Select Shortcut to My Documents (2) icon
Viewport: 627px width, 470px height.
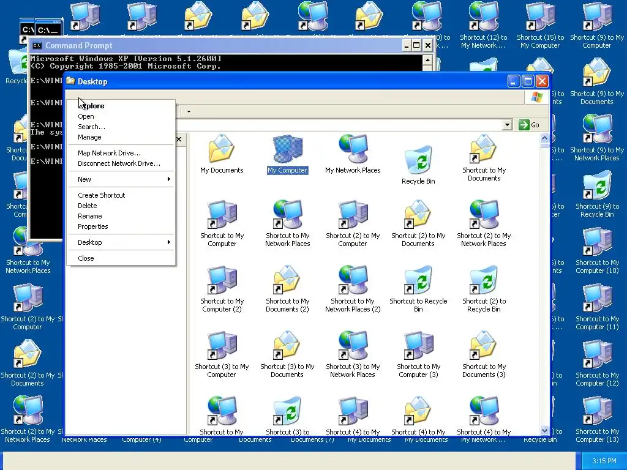pos(288,289)
